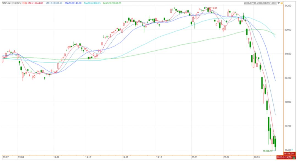The image size is (297, 161).
Task: Click the 22900 price axis label
Action: pyautogui.click(x=288, y=30)
